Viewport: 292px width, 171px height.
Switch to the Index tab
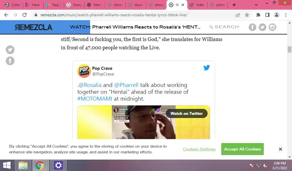(x=197, y=5)
